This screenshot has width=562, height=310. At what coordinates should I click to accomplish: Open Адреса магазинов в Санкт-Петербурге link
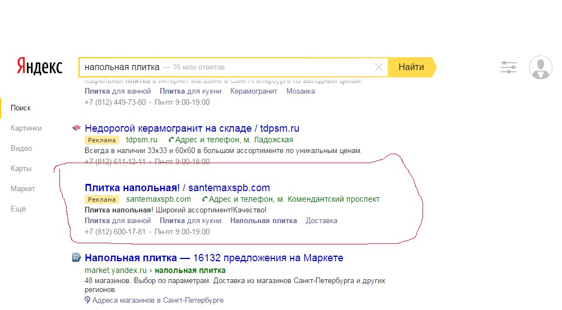tap(157, 300)
